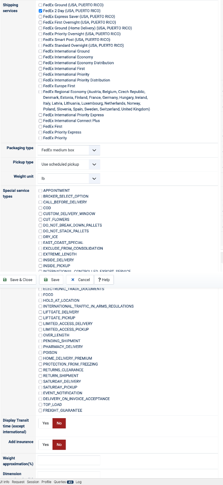Check the SATURDAY_DELIVERY special service
The width and height of the screenshot is (223, 485).
(x=40, y=382)
